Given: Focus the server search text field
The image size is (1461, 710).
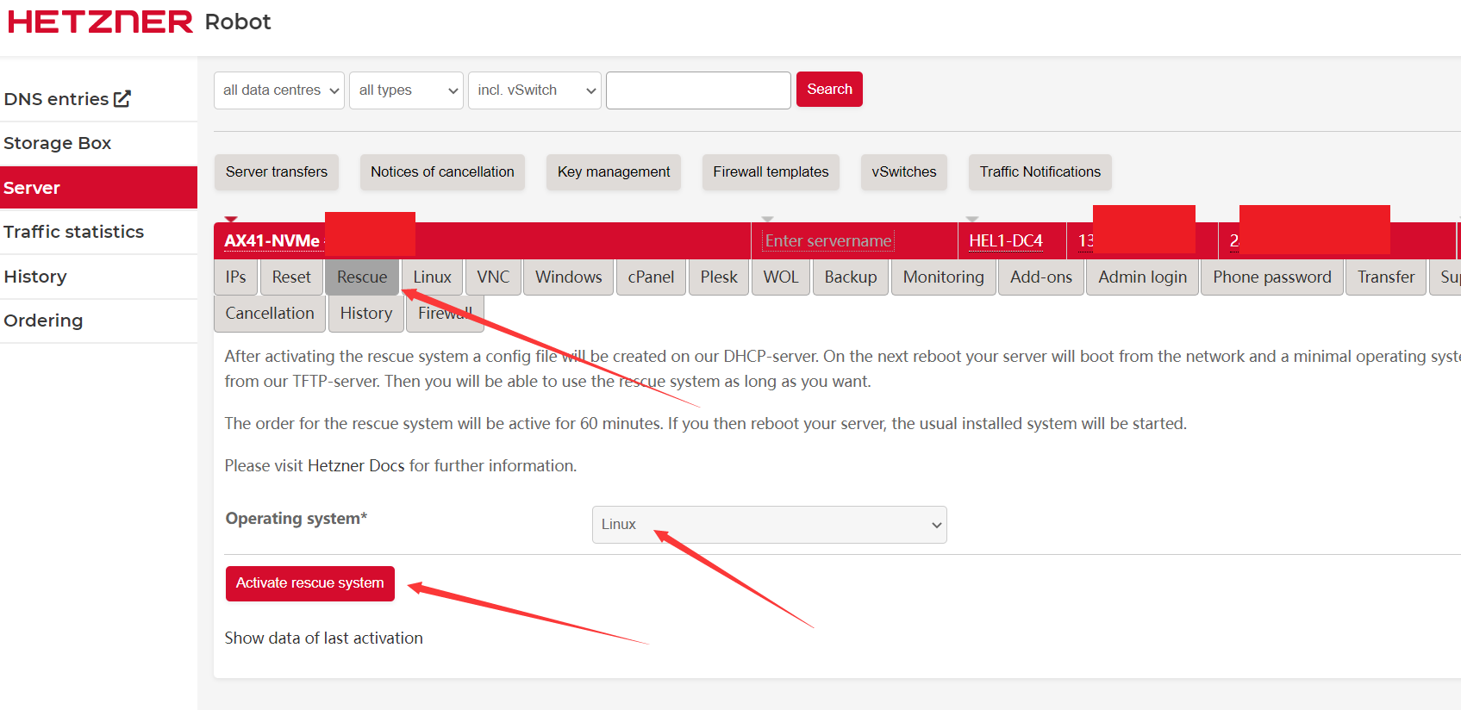Looking at the screenshot, I should click(x=698, y=90).
